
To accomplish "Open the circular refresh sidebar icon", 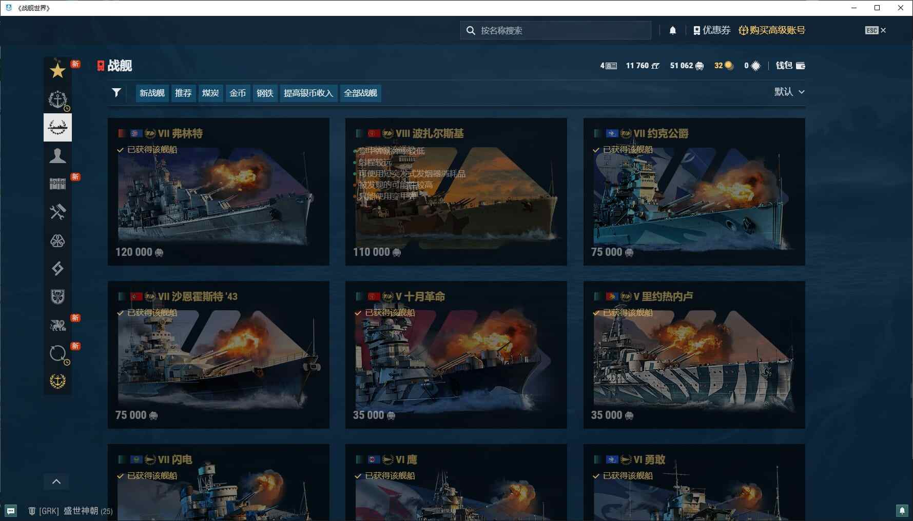I will [x=57, y=353].
